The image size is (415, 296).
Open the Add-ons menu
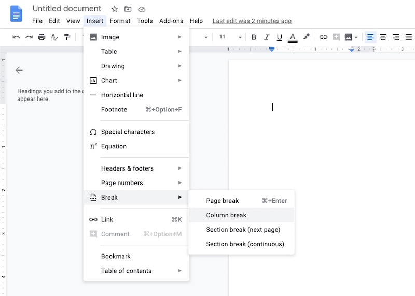[171, 21]
